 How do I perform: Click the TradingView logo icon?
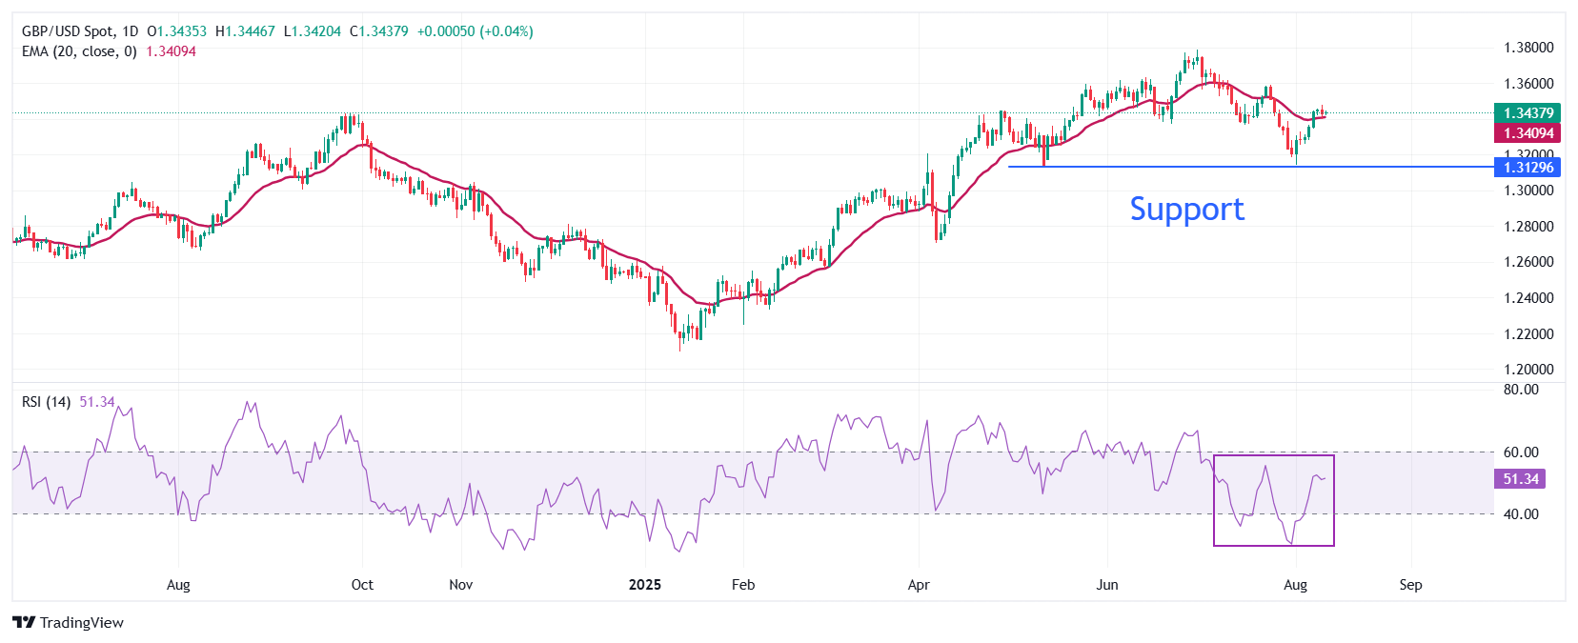coord(24,622)
